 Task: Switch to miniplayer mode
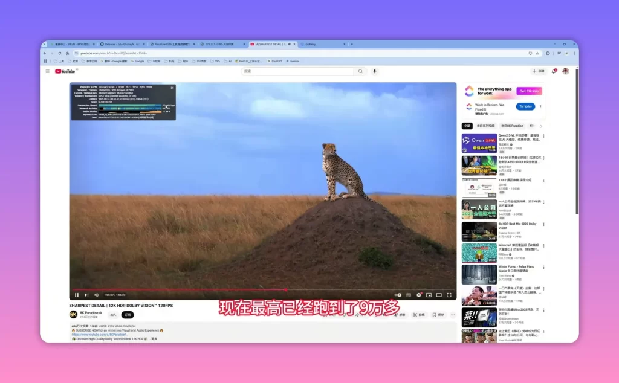pos(429,295)
